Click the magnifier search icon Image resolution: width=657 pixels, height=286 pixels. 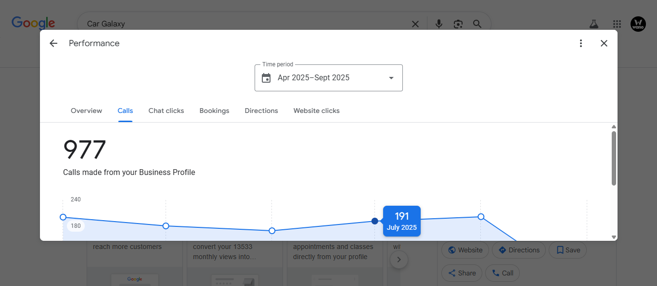click(477, 24)
